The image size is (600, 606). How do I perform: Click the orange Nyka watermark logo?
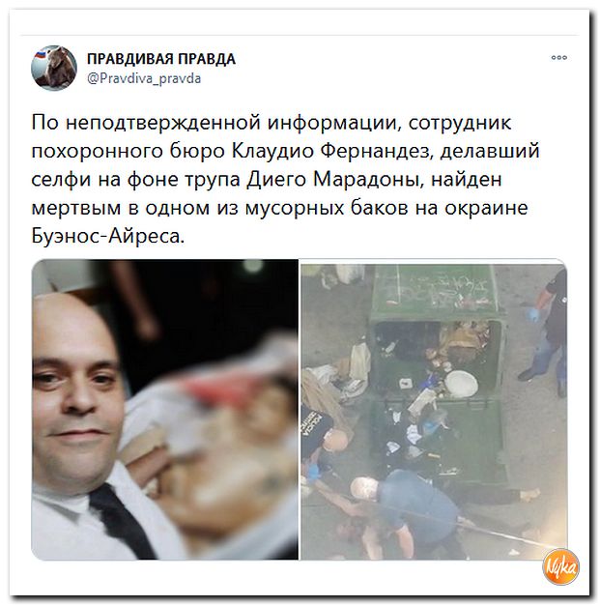coord(561,566)
